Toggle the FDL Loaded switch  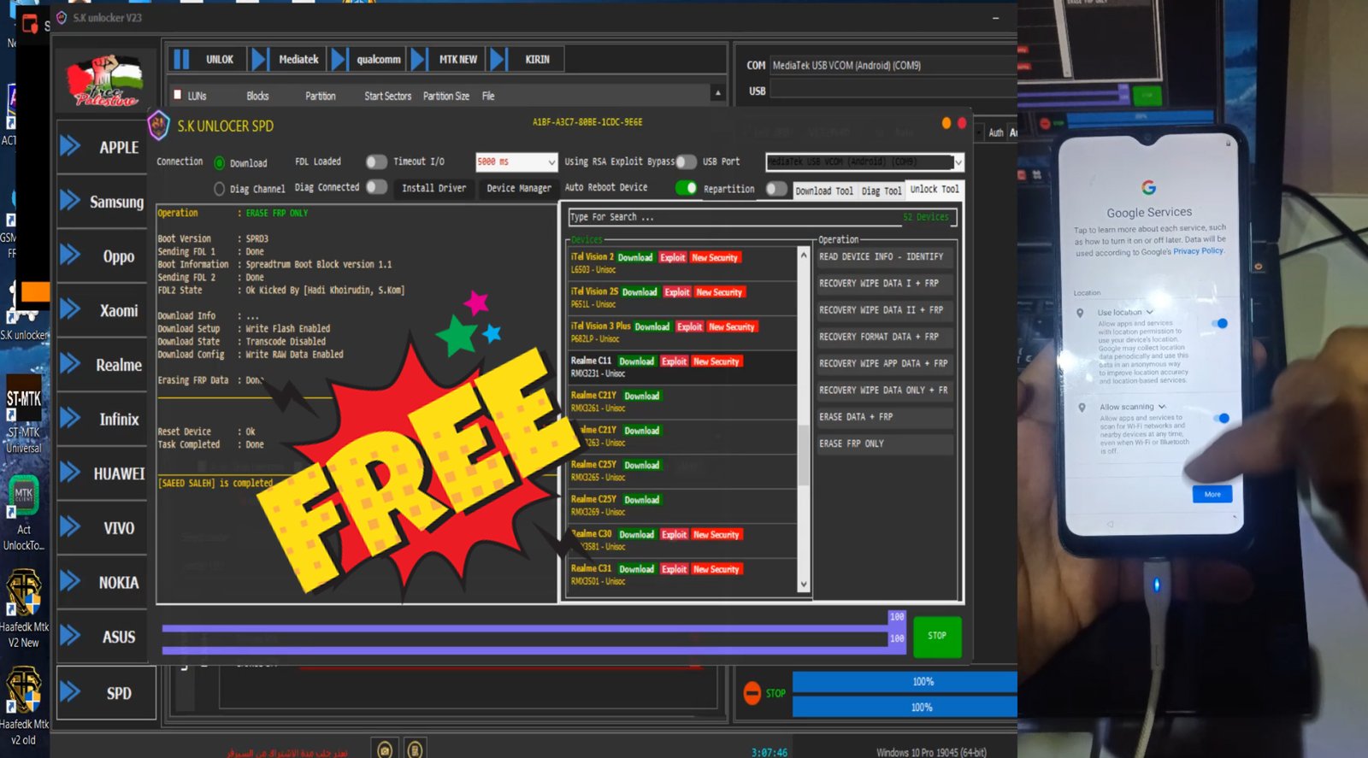point(376,162)
